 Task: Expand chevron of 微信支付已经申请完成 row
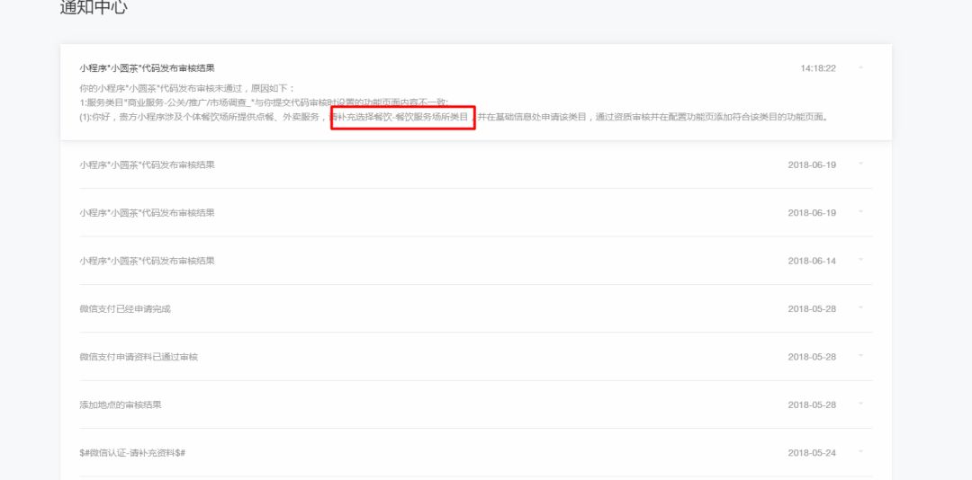pyautogui.click(x=861, y=307)
